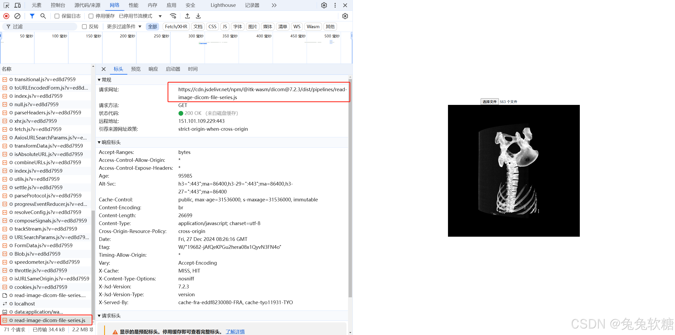
Task: Enable the 停用缓存 checkbox
Action: (x=91, y=16)
